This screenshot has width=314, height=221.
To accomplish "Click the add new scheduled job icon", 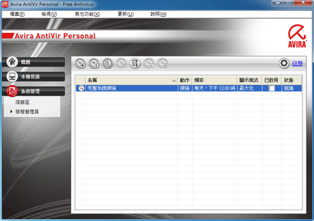I will click(x=80, y=63).
